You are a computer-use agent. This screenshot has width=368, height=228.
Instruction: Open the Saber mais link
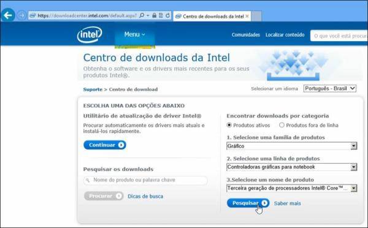287,203
